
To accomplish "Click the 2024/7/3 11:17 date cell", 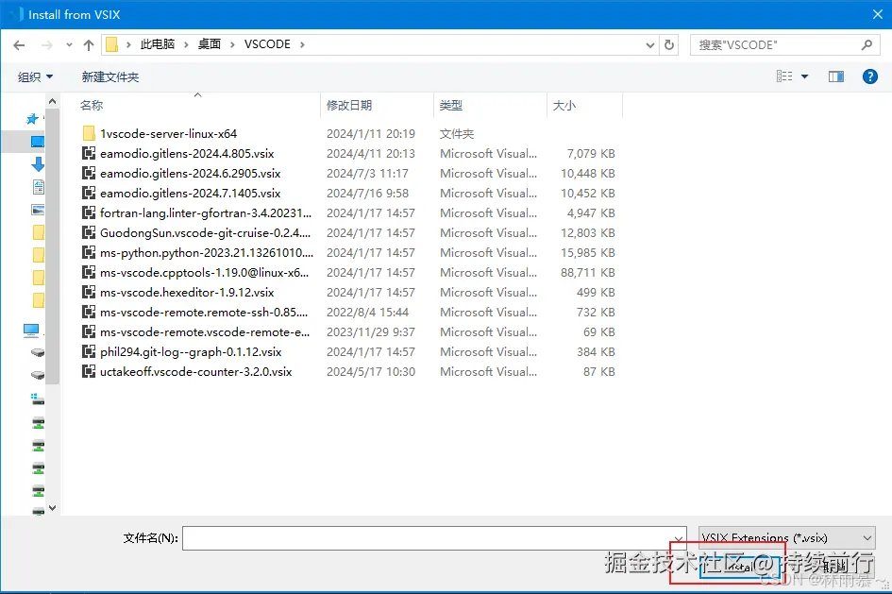I will [x=367, y=174].
